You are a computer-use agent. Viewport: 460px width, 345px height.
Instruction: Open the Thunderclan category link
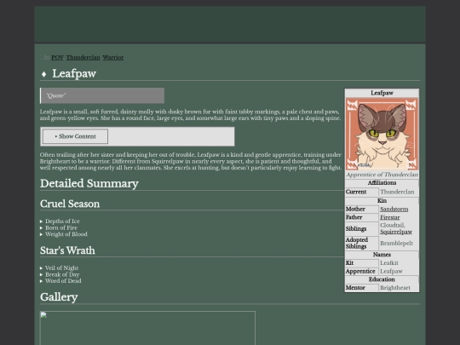pyautogui.click(x=83, y=58)
